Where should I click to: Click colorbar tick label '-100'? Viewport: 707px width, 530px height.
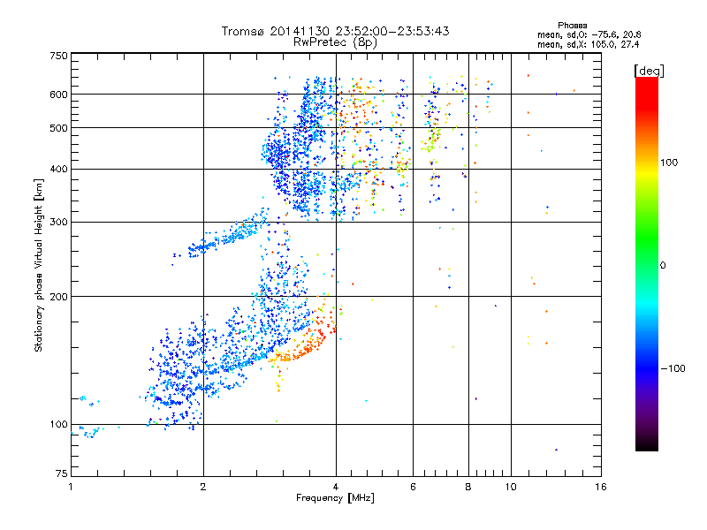[673, 368]
